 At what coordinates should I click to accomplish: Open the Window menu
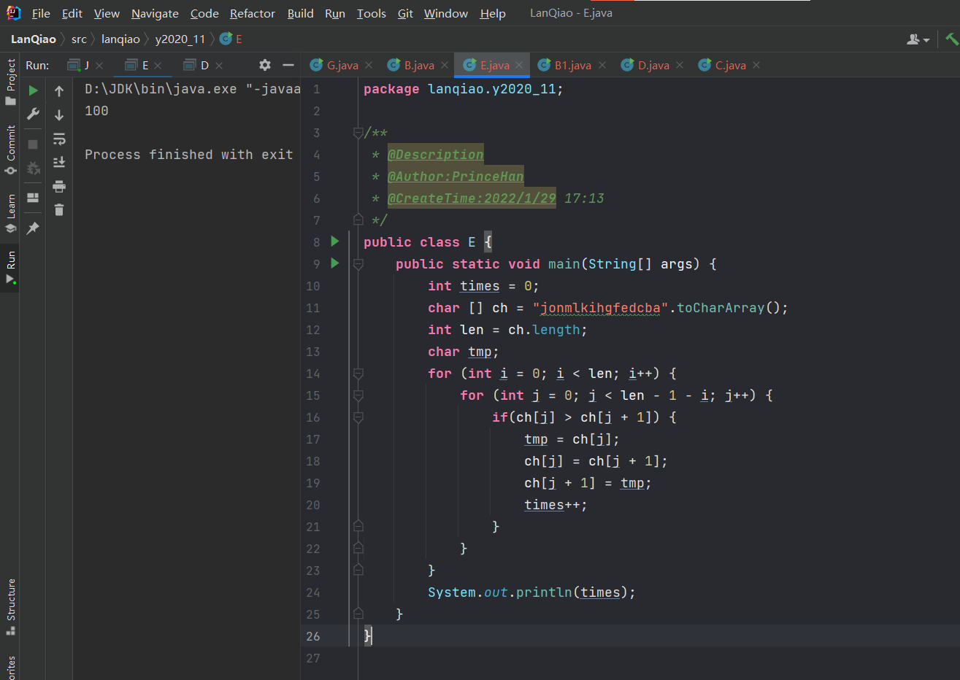click(x=446, y=13)
